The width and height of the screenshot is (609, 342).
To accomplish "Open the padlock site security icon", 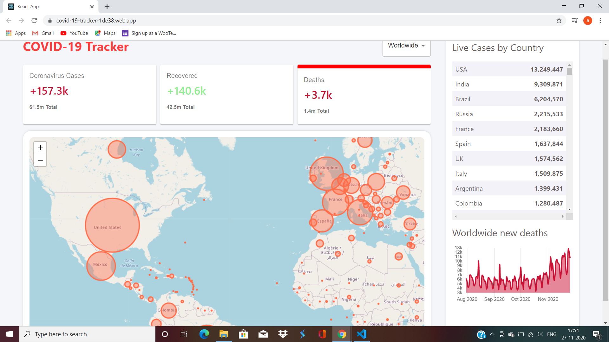I will click(50, 20).
